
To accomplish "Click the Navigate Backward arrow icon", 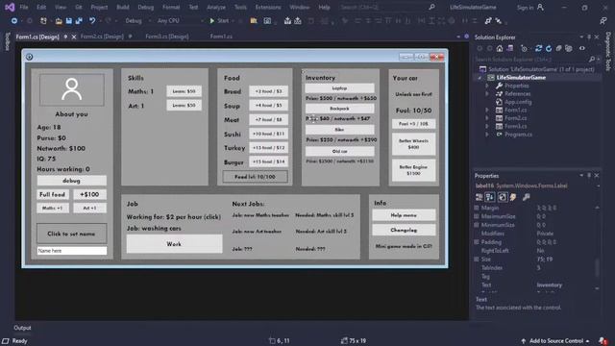I will point(14,20).
